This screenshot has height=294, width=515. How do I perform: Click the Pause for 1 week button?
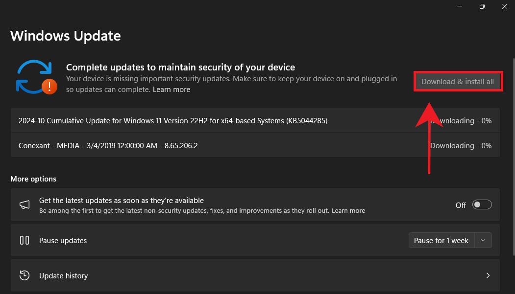click(x=441, y=240)
